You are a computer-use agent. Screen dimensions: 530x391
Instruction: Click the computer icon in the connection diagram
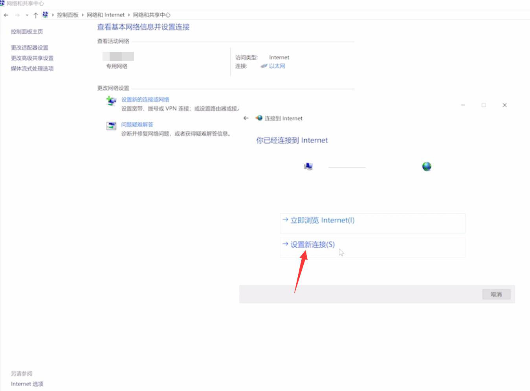308,167
